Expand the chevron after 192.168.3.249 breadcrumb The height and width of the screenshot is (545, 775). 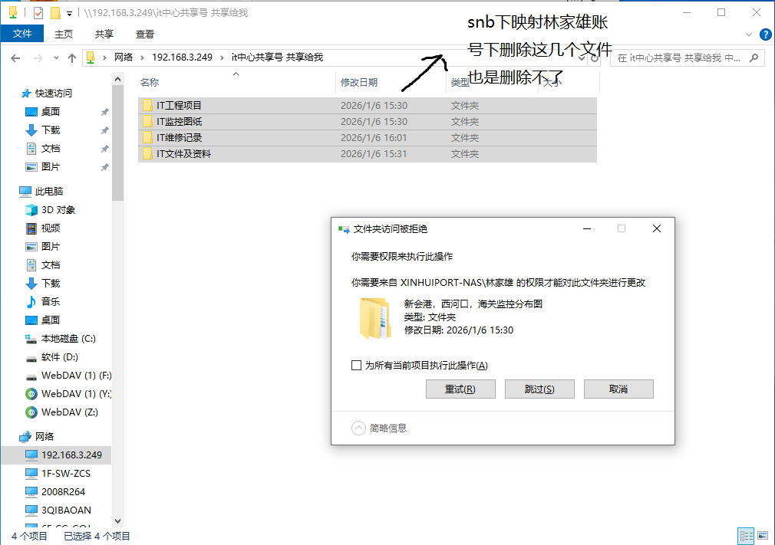tap(222, 57)
